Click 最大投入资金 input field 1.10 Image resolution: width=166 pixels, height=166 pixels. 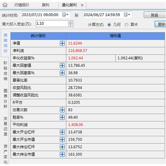52,24
